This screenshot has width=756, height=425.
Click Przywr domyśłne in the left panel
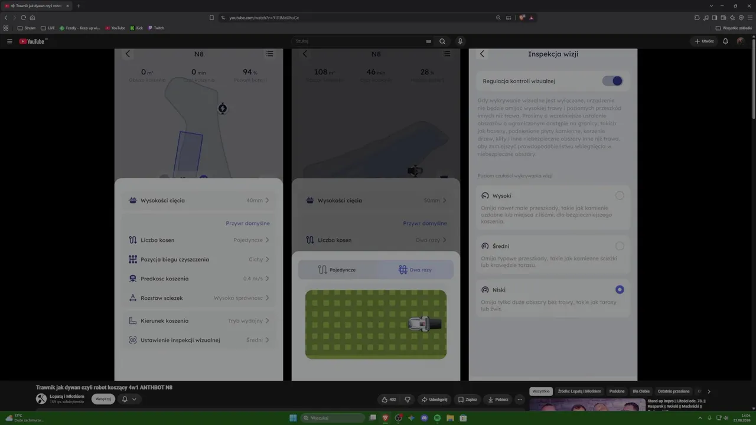point(248,224)
